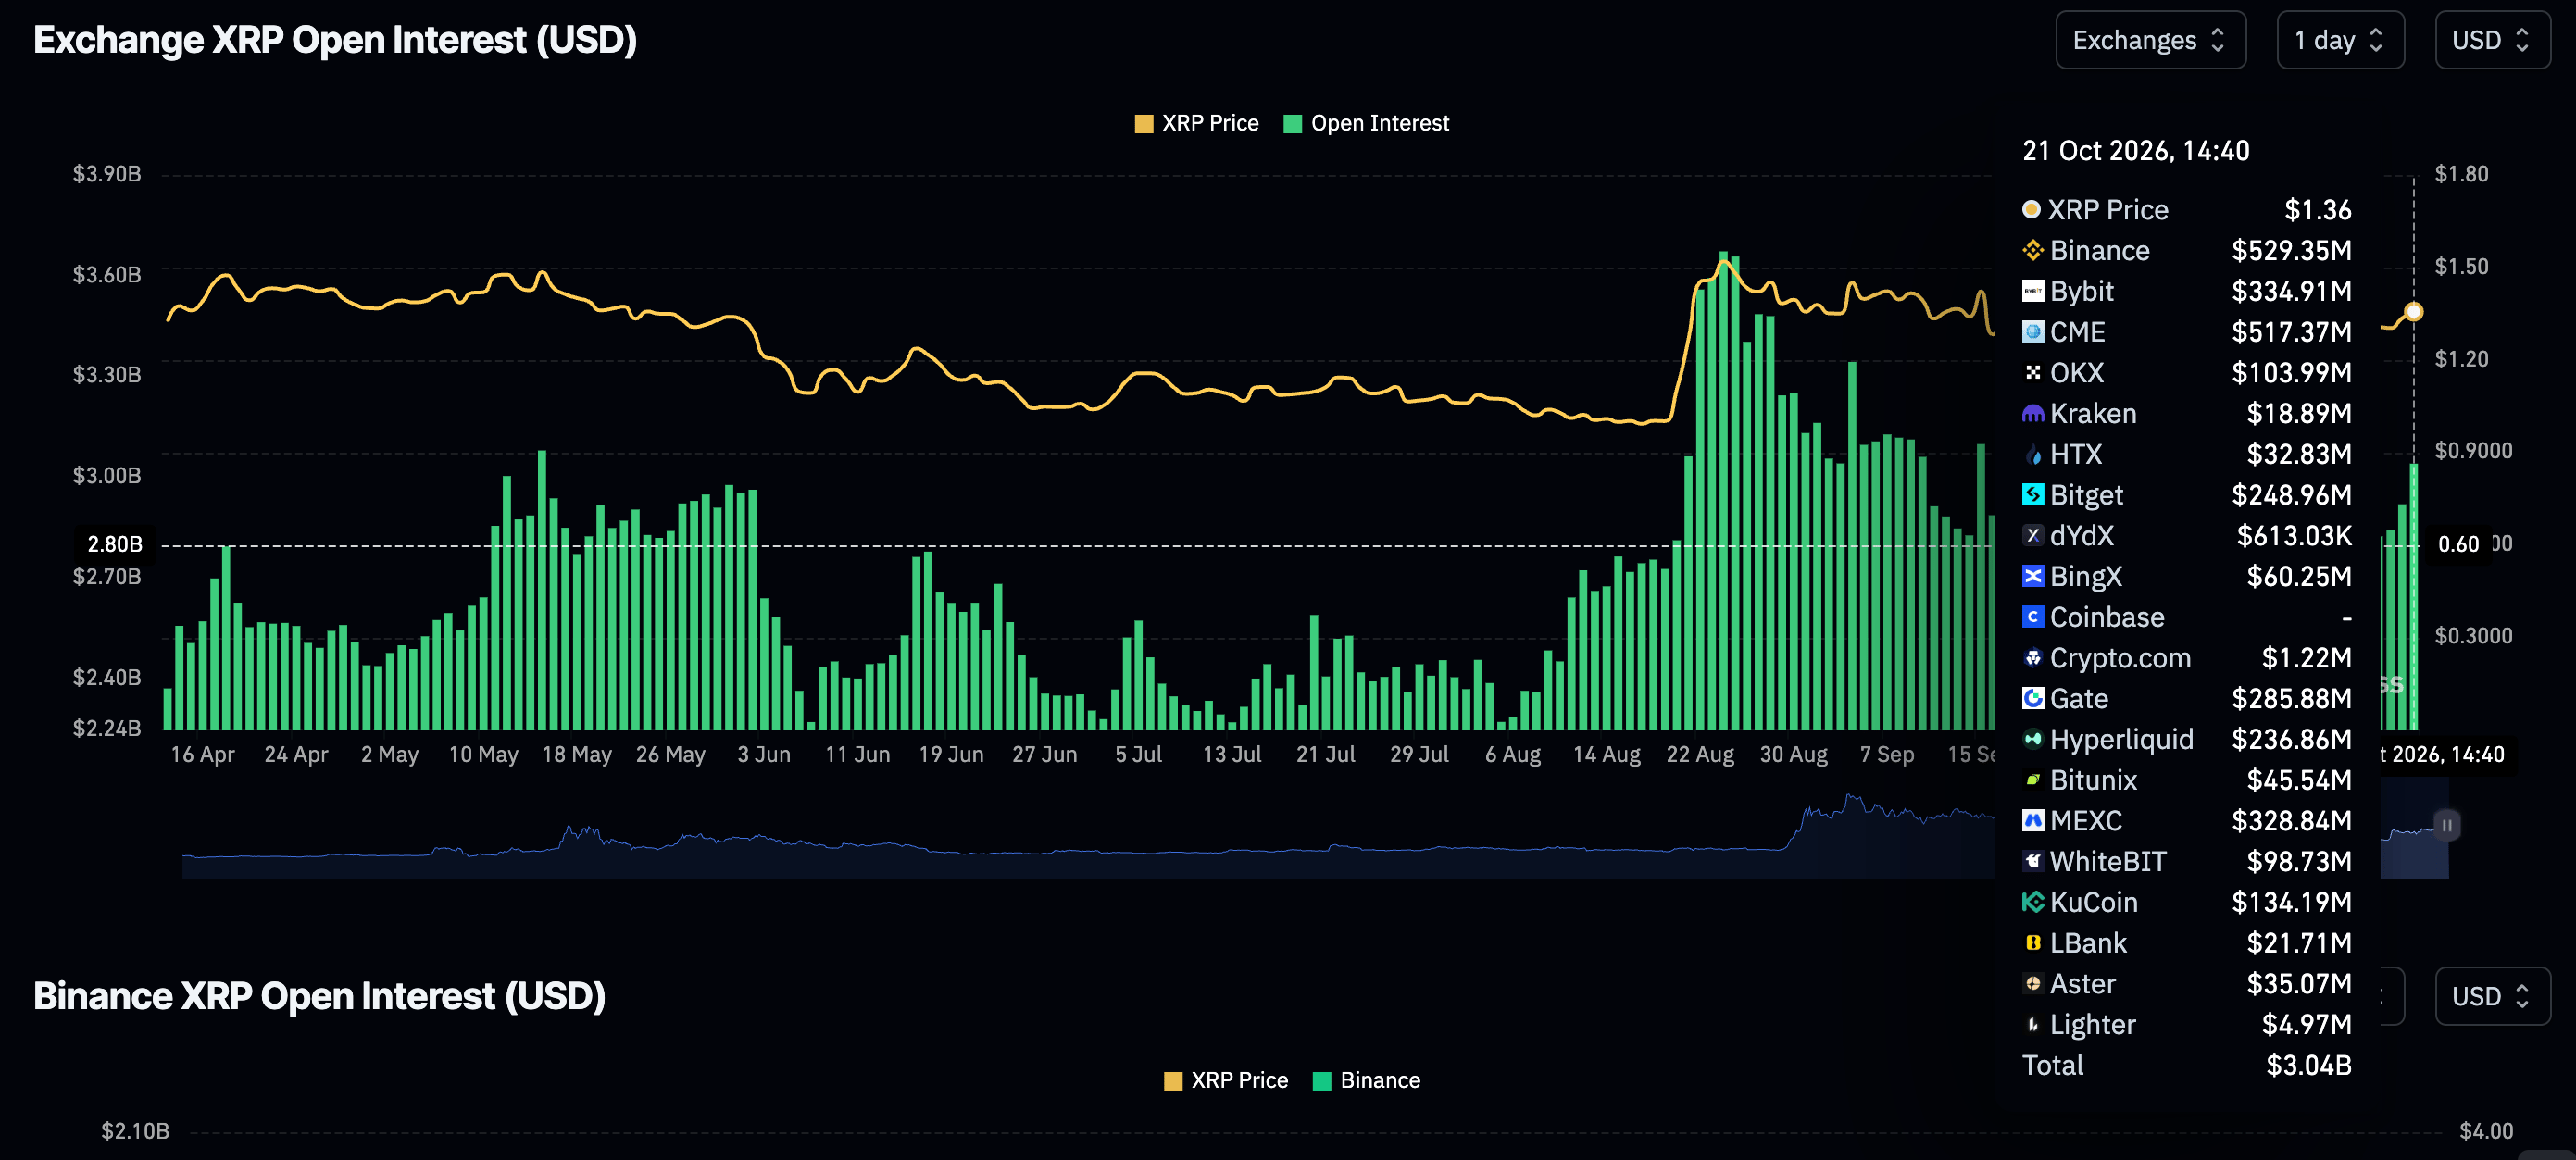This screenshot has height=1160, width=2576.
Task: Open the Exchanges dropdown
Action: (x=2150, y=40)
